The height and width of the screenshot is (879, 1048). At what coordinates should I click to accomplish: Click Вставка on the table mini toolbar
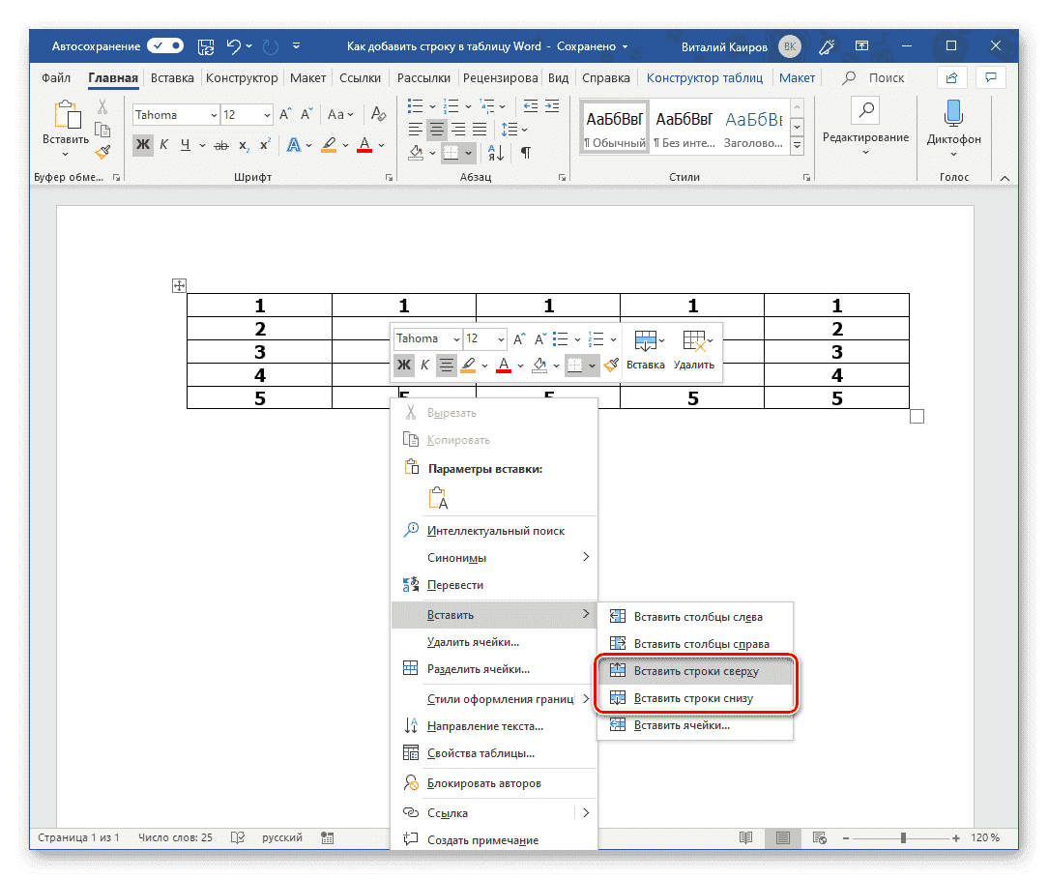click(646, 352)
